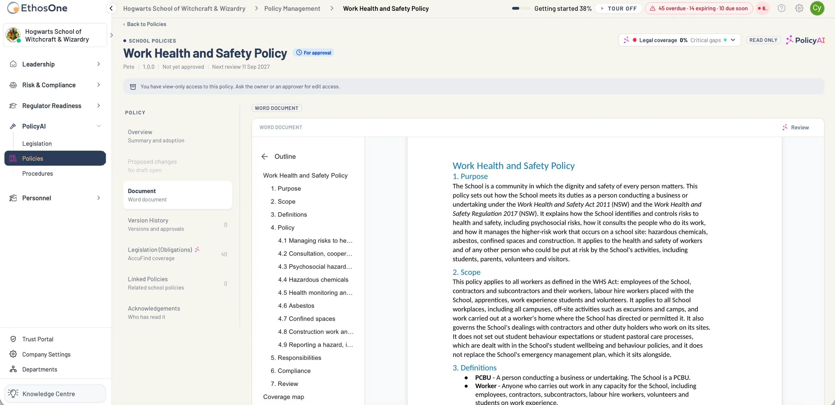Click Back to Policies link
The width and height of the screenshot is (835, 405).
pos(145,24)
